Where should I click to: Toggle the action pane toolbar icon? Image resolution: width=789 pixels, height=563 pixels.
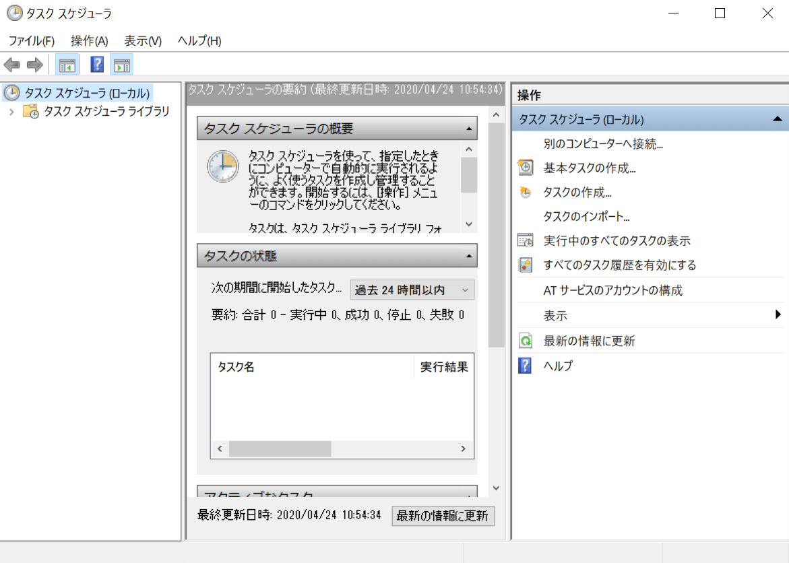point(122,65)
